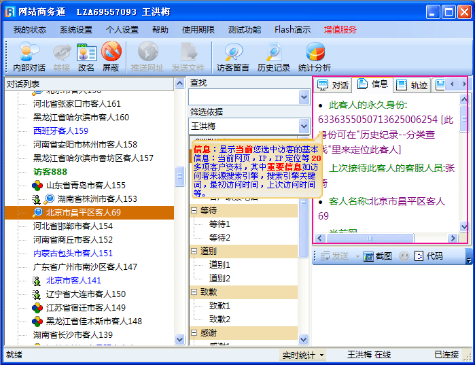Collapse the 致歉 group
The image size is (475, 365).
(194, 292)
